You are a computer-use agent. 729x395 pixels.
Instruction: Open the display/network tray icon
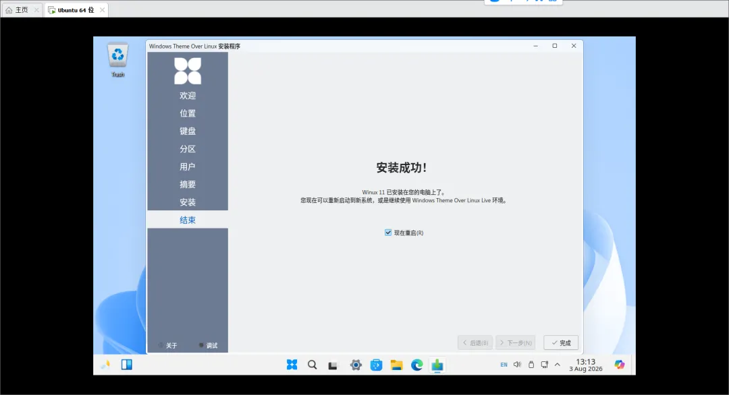point(545,365)
